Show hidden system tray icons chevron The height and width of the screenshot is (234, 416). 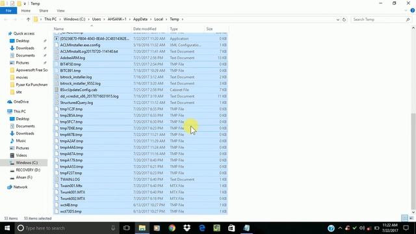(340, 228)
